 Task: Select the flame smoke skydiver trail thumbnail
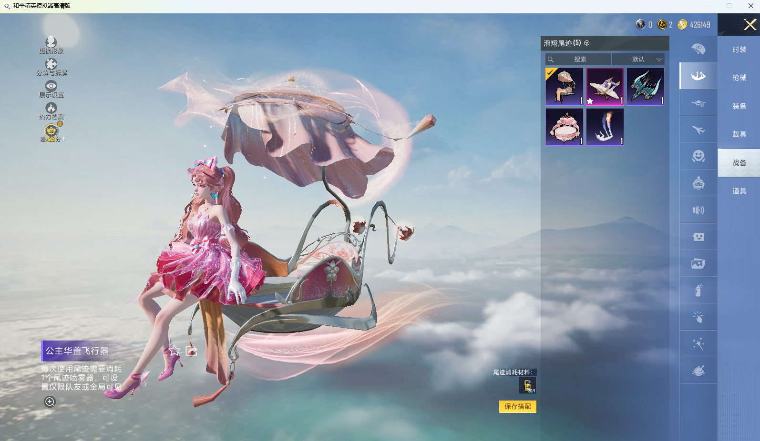(605, 127)
